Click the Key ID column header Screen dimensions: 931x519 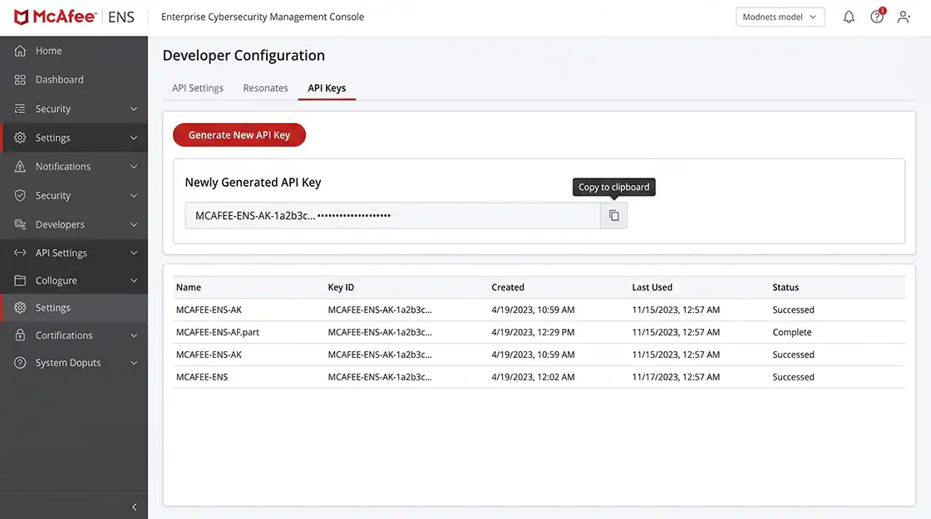[341, 287]
